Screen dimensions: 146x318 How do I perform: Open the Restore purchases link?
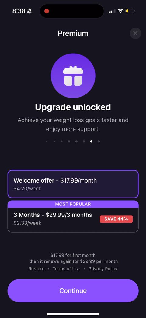pyautogui.click(x=36, y=269)
